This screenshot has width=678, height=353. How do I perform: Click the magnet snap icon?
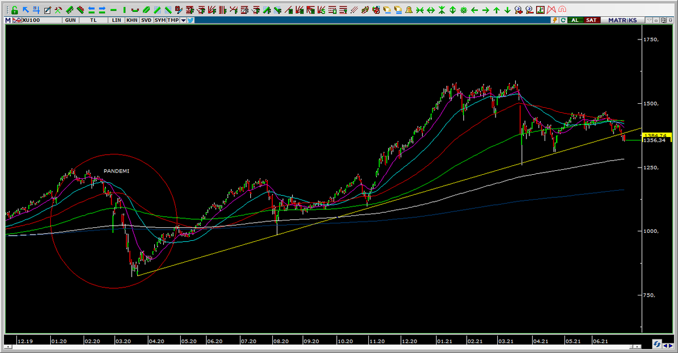[562, 9]
